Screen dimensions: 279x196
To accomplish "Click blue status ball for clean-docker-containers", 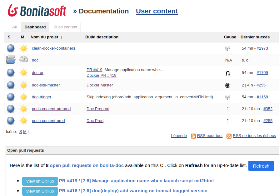I will tap(11, 48).
